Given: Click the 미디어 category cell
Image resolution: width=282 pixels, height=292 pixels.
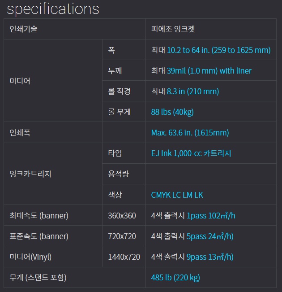Looking at the screenshot, I should (53, 81).
